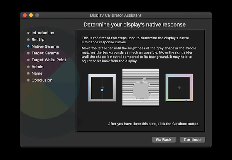Go to the Target Gamma step

(x=45, y=53)
